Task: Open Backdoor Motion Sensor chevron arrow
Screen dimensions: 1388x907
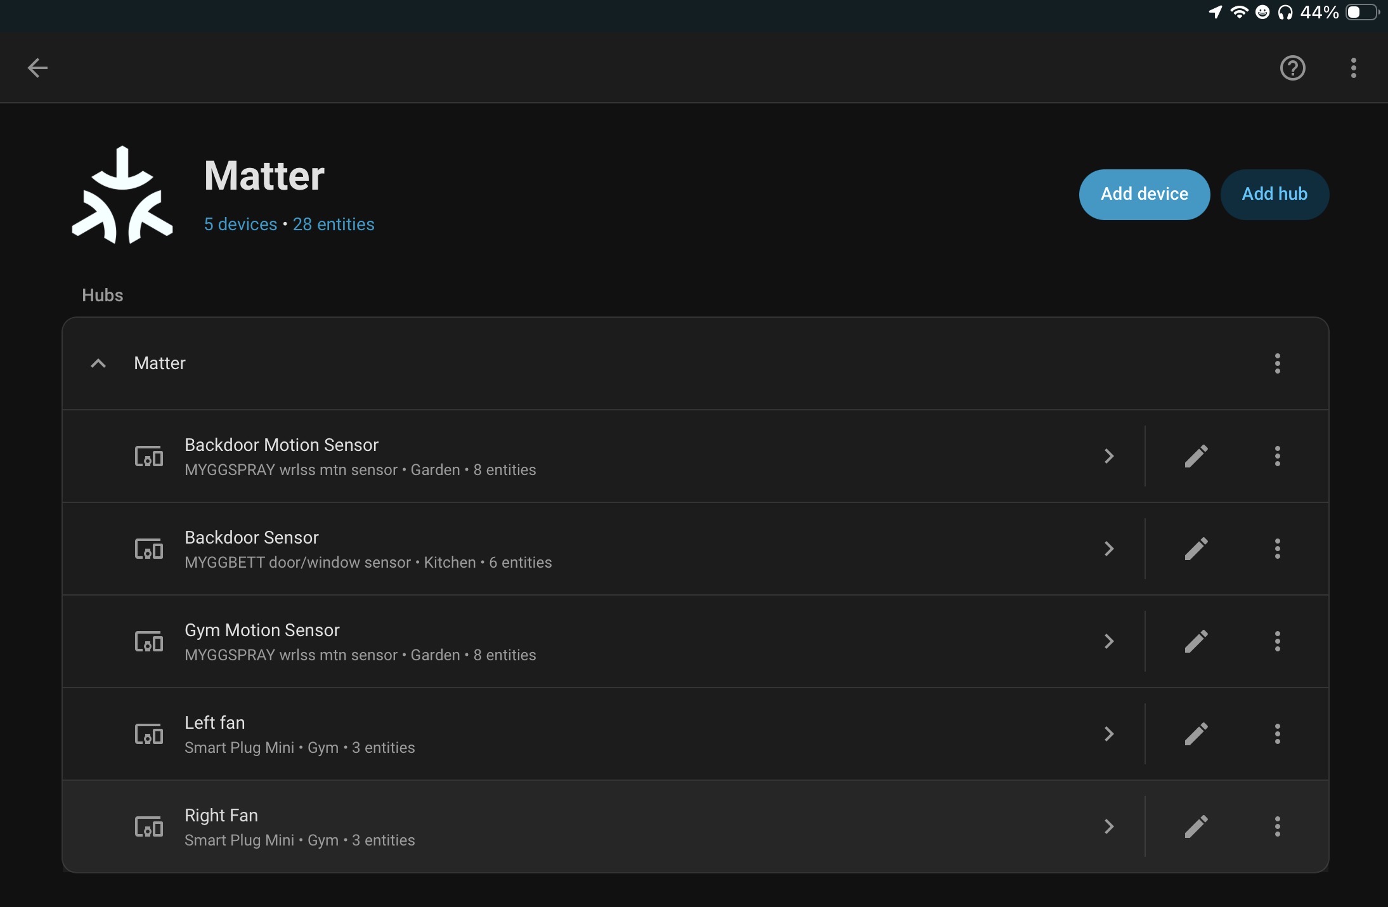Action: [1109, 456]
